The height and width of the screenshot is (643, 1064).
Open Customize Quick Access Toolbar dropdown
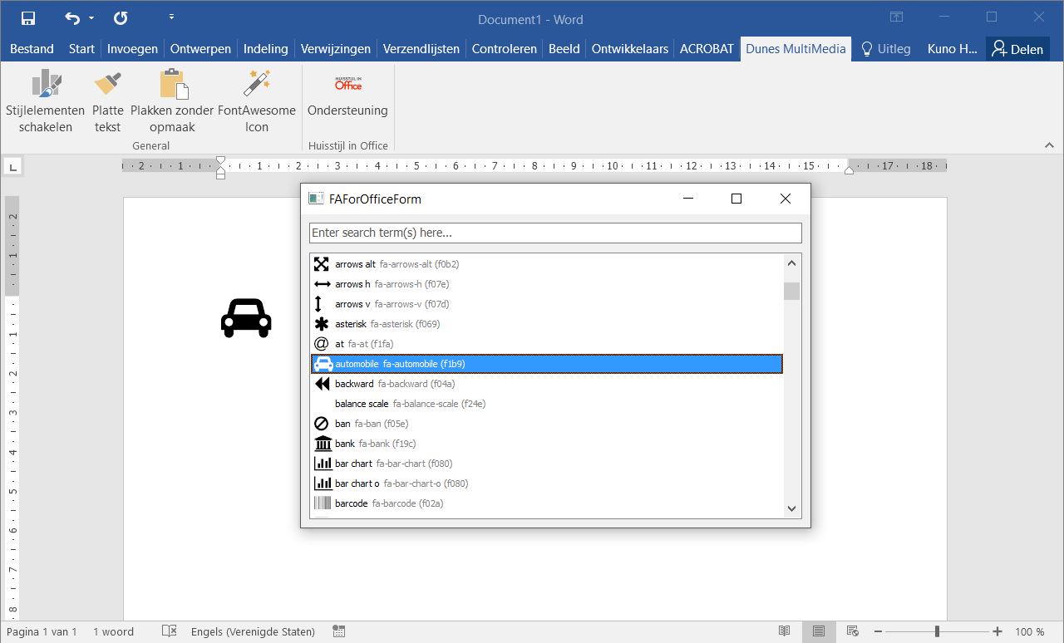pyautogui.click(x=171, y=17)
